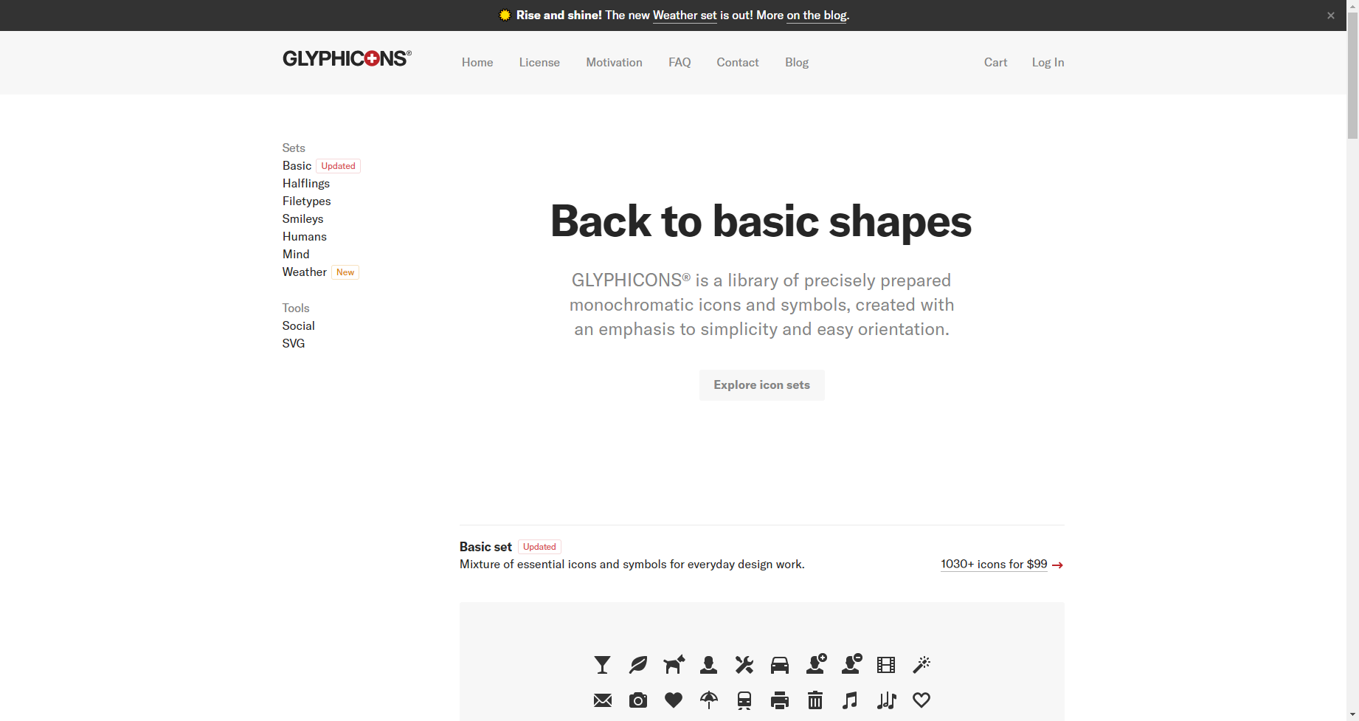Open the Humans set
The height and width of the screenshot is (721, 1359).
point(304,237)
